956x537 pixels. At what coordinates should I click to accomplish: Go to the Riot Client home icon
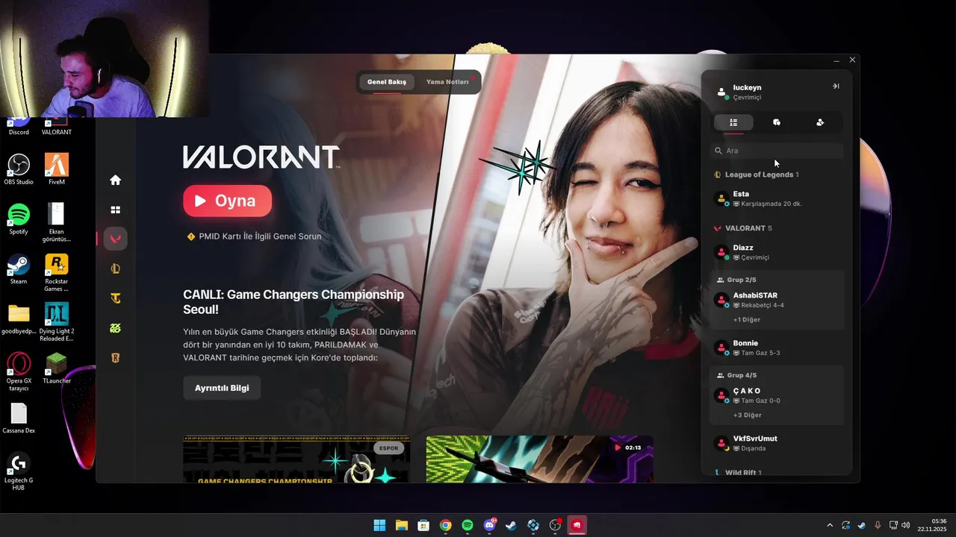point(115,180)
